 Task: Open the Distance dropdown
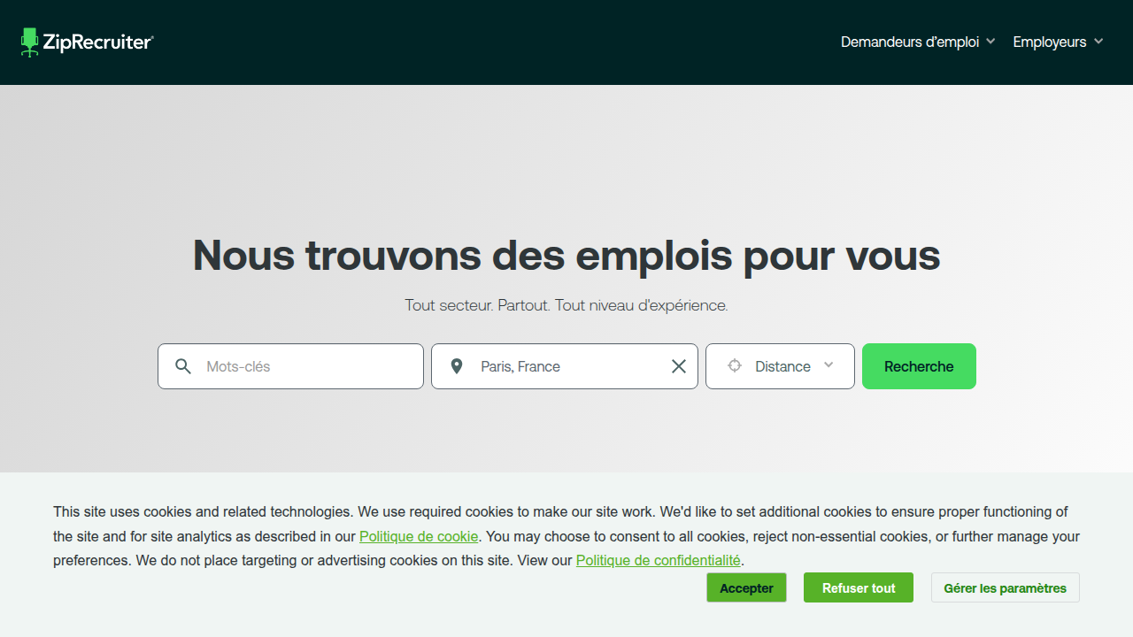[x=782, y=366]
